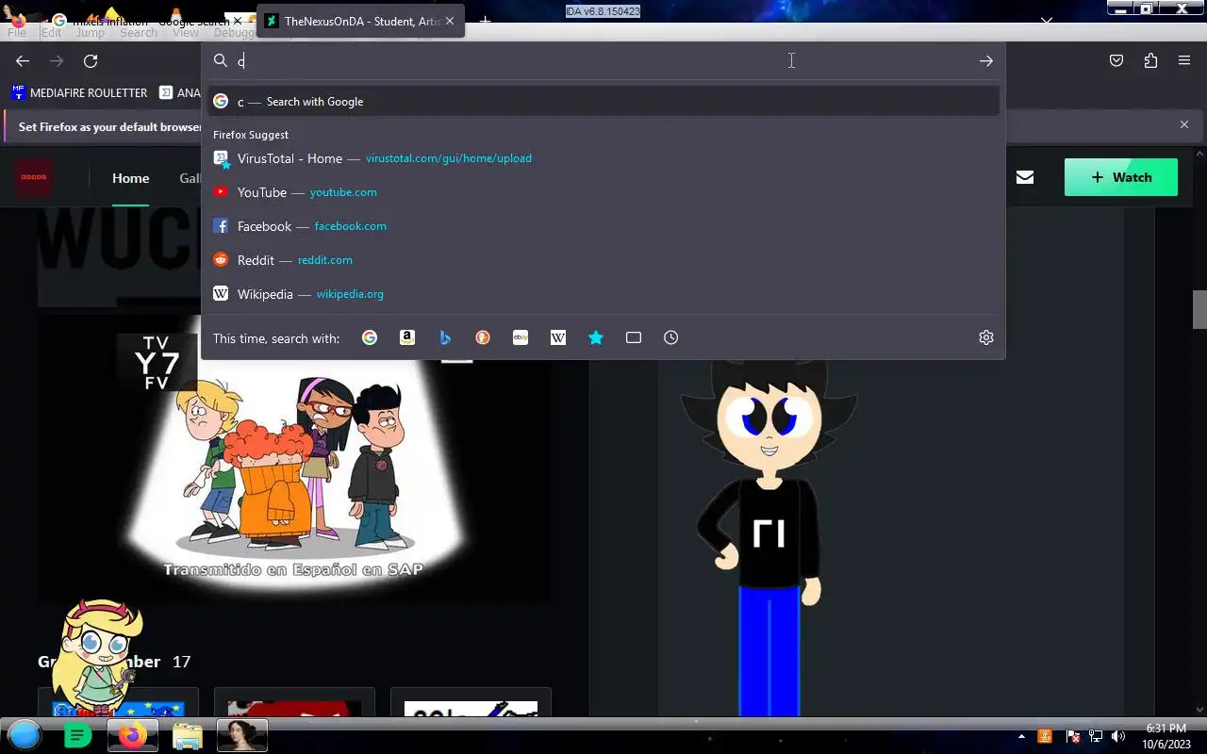Open the green notes app in the taskbar
This screenshot has height=754, width=1207.
point(77,735)
